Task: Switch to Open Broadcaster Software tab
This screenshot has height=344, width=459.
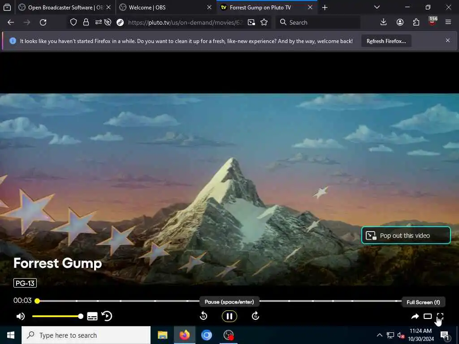Action: [65, 7]
